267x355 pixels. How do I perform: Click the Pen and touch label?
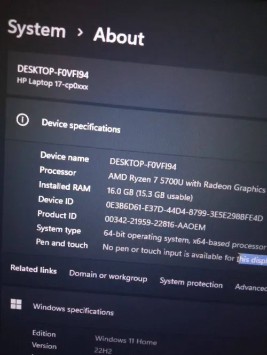point(62,244)
